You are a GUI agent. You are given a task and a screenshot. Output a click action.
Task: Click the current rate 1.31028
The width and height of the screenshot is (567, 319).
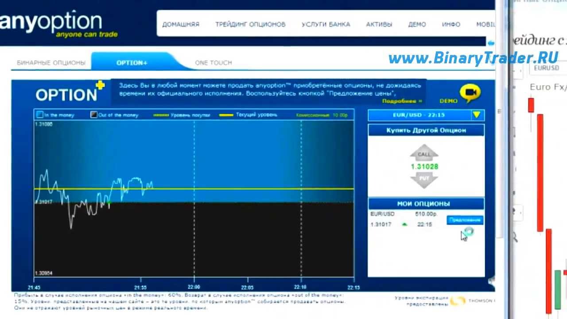click(x=424, y=167)
